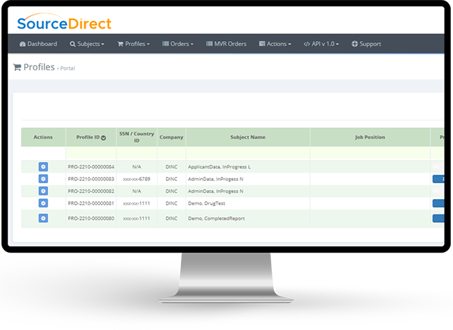This screenshot has width=453, height=330.
Task: Click the MVR Orders barcode icon
Action: [x=209, y=44]
